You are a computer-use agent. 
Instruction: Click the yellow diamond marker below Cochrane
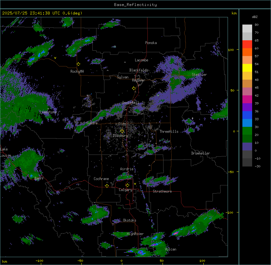point(107,186)
